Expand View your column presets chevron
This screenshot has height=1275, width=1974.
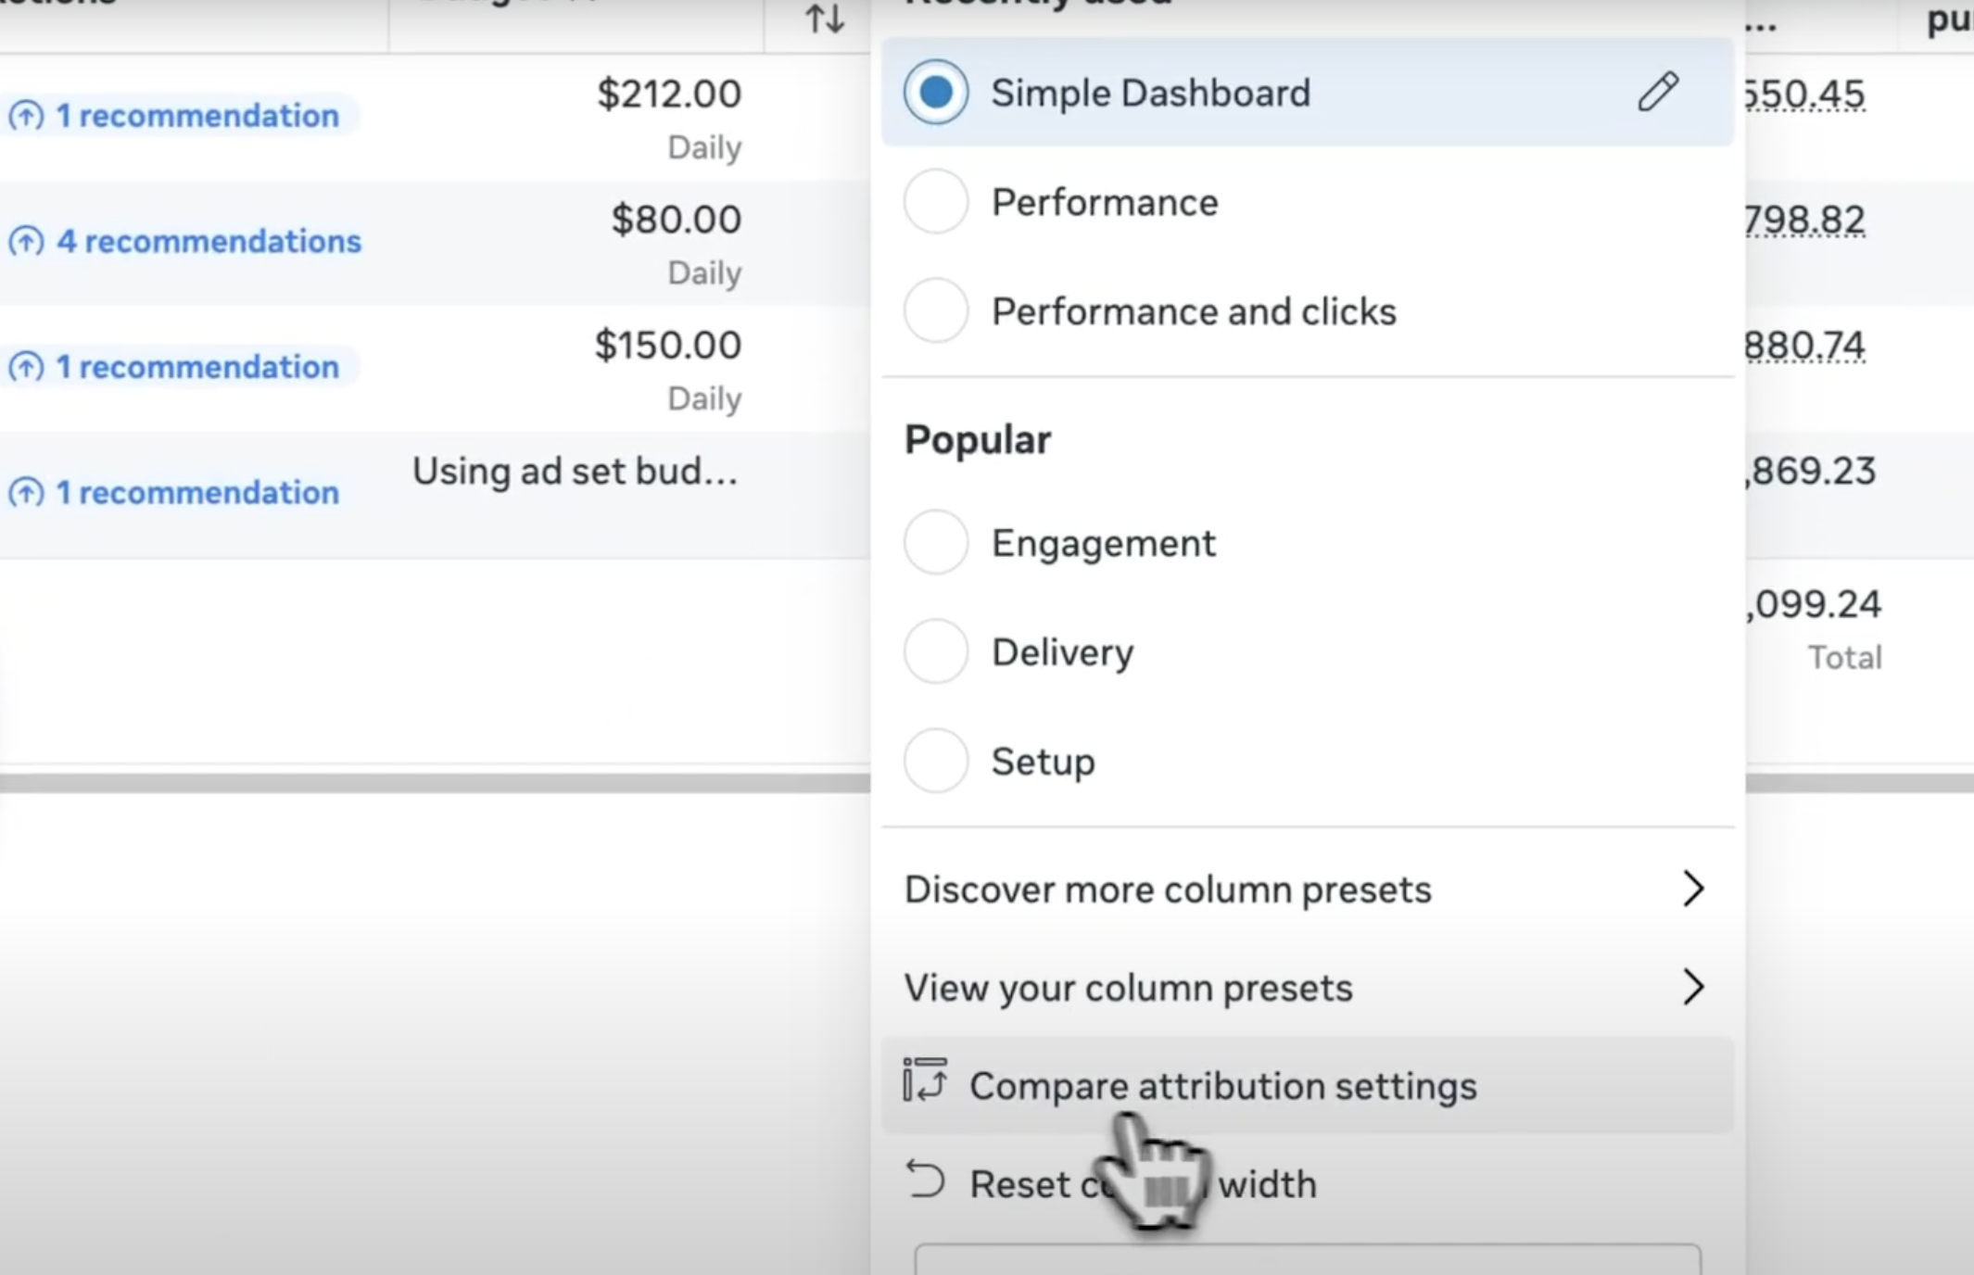1692,987
